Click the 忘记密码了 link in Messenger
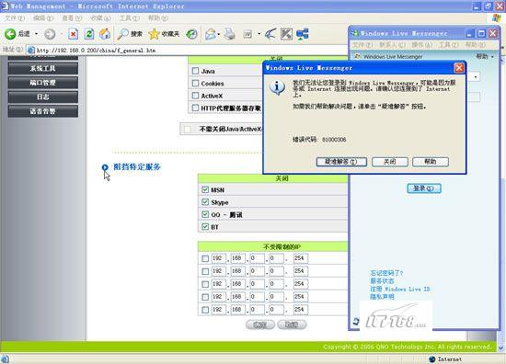The image size is (506, 364). pyautogui.click(x=386, y=273)
